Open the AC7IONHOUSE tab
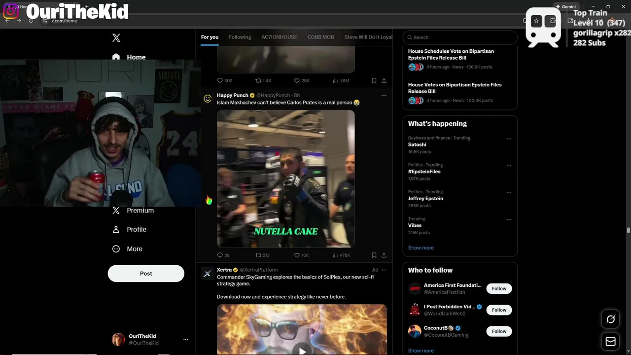The width and height of the screenshot is (631, 355). point(279,37)
